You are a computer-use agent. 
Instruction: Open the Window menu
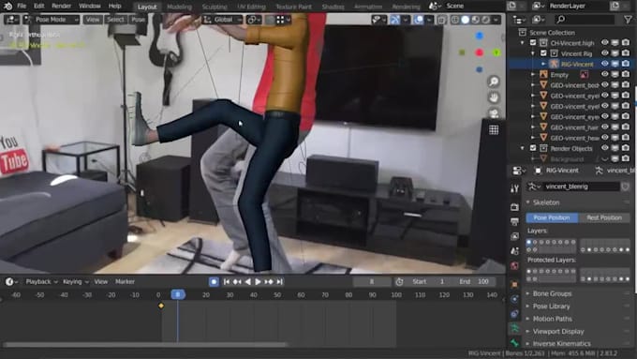(x=90, y=7)
